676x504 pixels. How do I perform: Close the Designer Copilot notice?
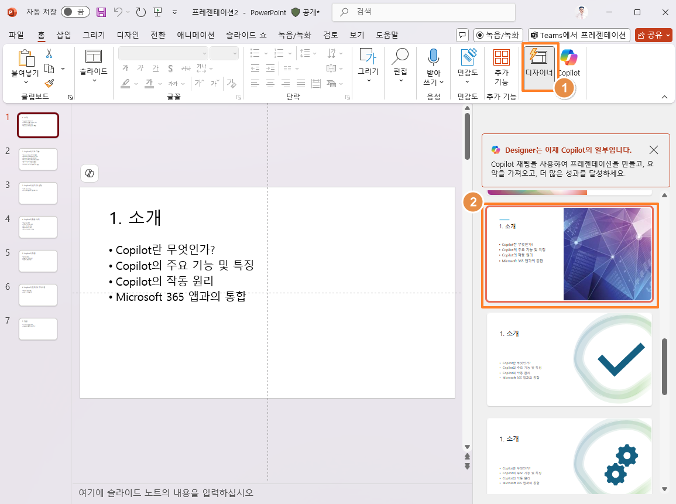(x=654, y=150)
